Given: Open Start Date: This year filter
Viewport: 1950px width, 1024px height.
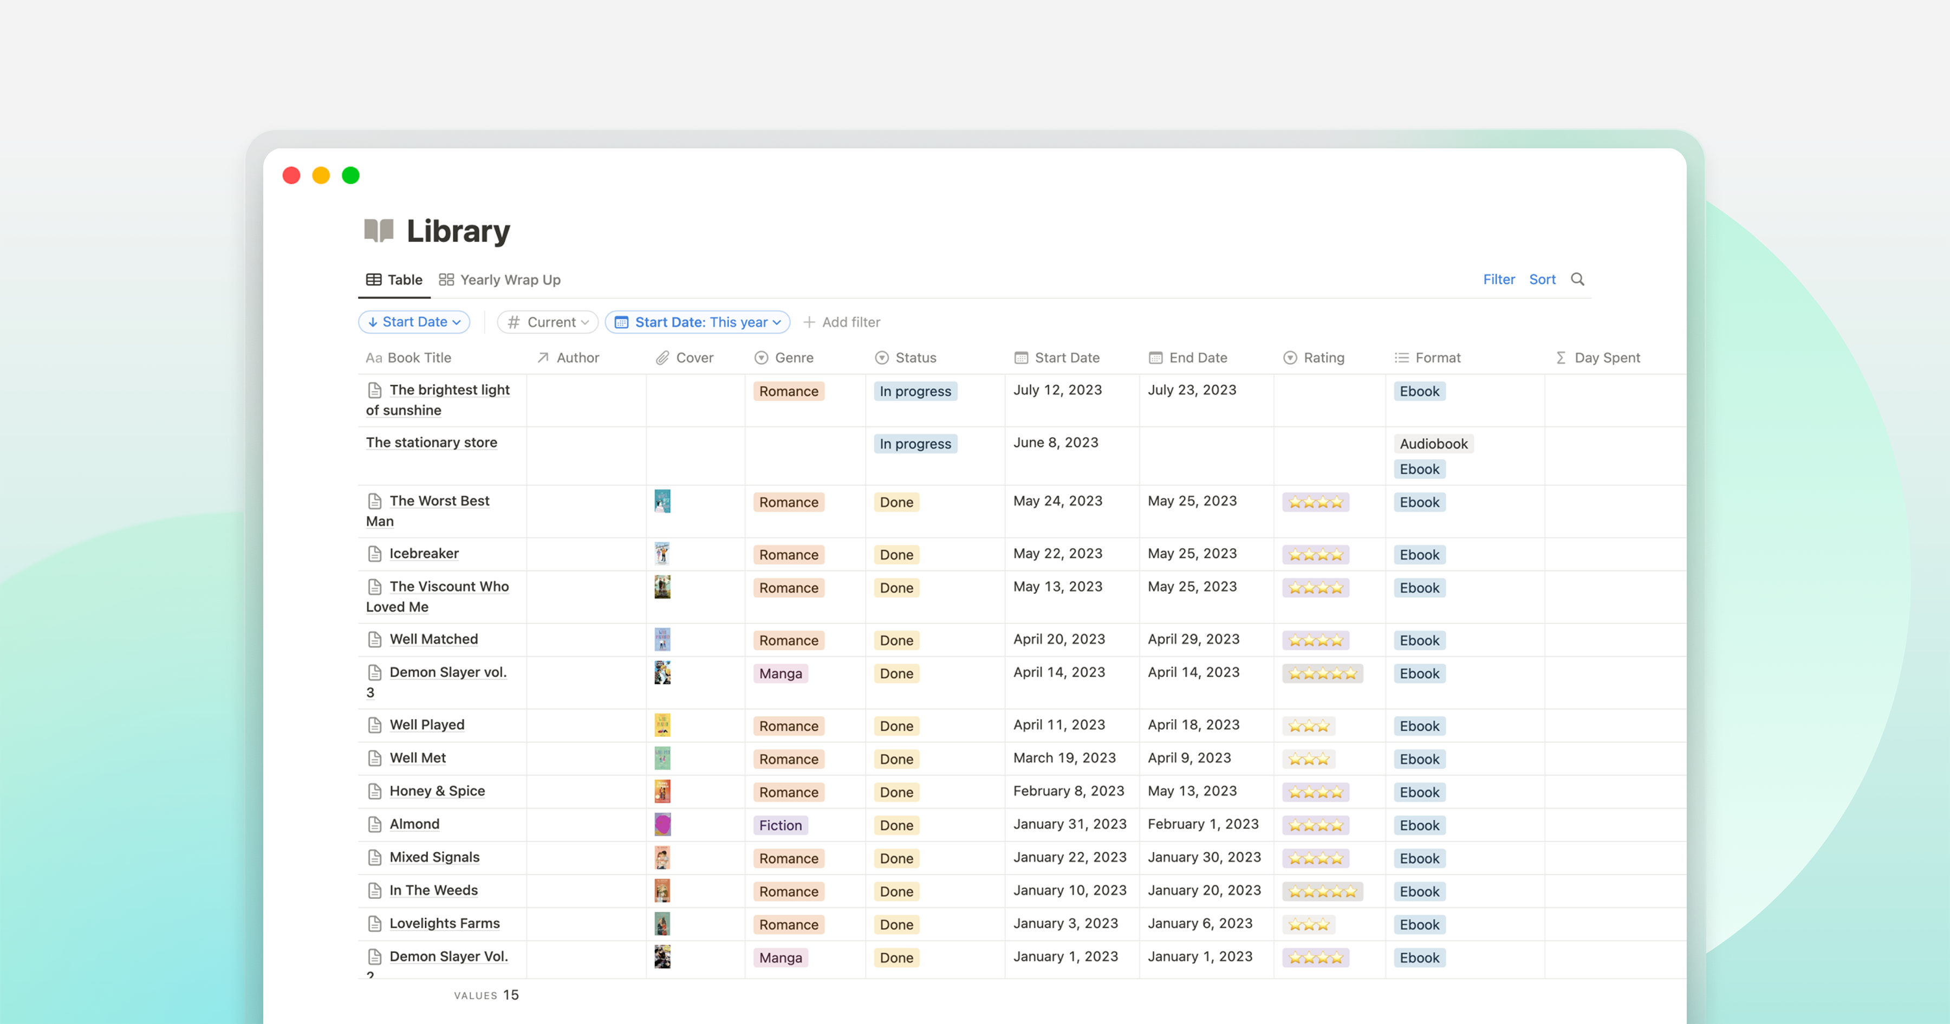Looking at the screenshot, I should point(697,322).
